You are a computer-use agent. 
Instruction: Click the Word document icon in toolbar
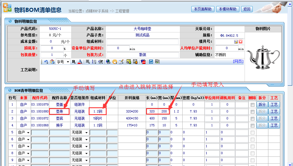point(151,62)
